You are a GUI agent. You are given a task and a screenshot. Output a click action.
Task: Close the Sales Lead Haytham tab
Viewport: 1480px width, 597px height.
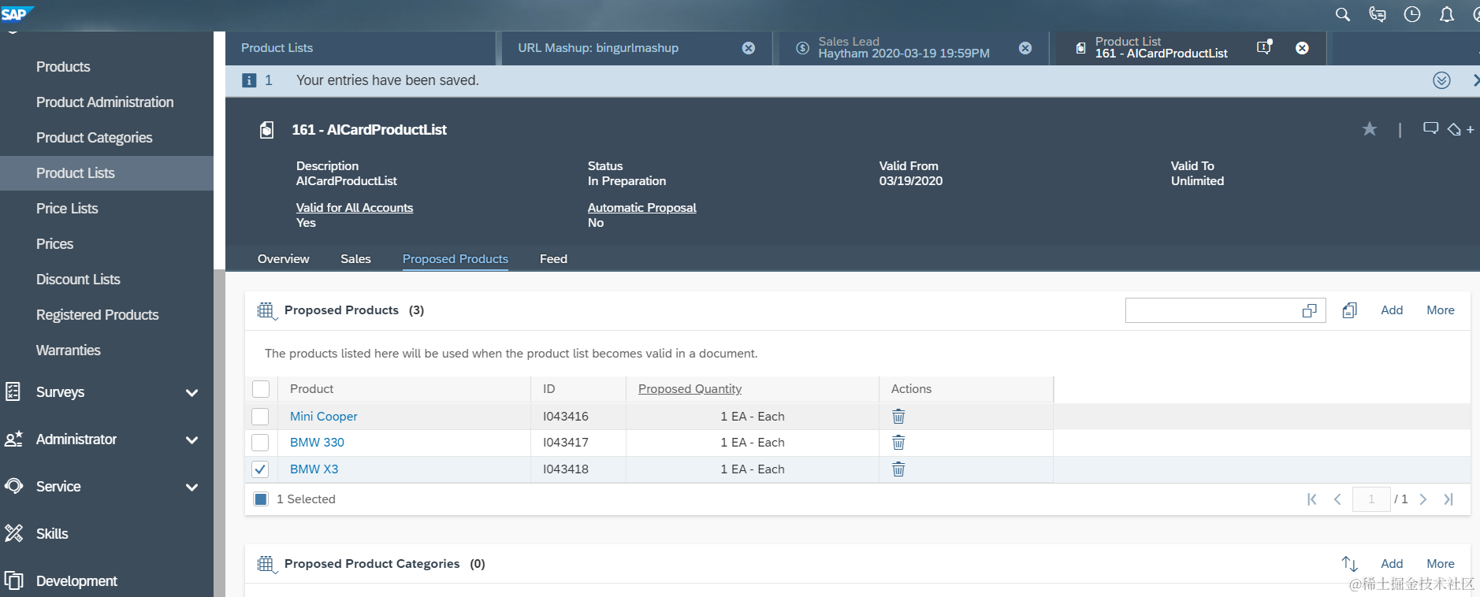pos(1025,48)
